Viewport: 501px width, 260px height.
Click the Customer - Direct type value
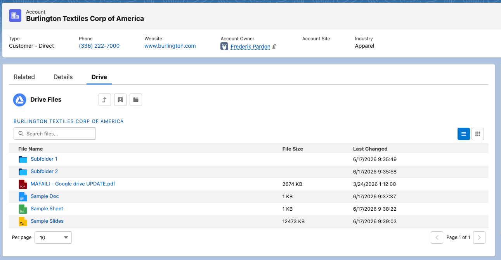pos(31,46)
